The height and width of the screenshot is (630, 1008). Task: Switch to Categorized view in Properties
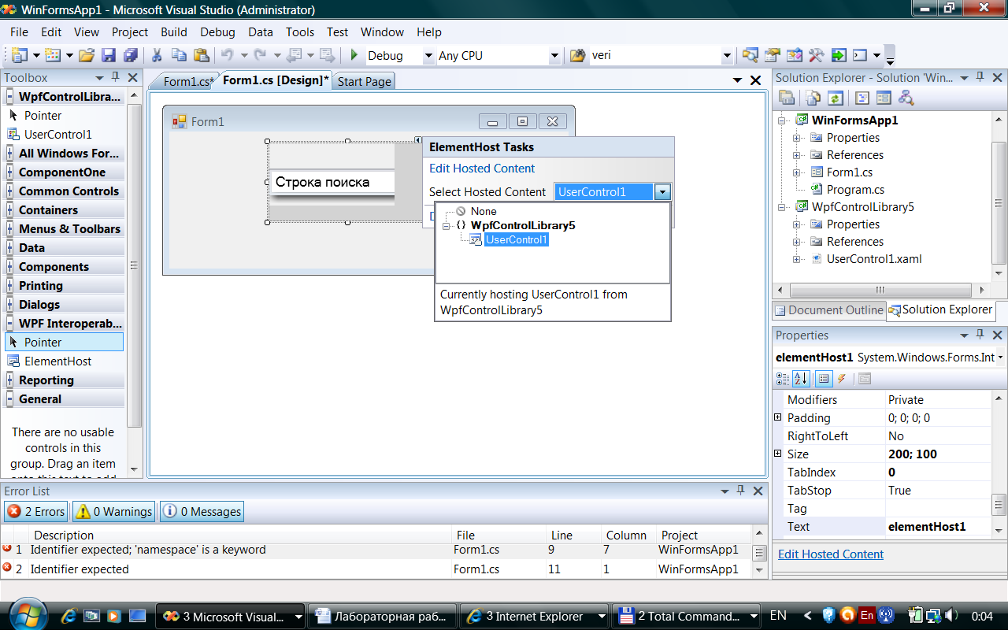783,379
